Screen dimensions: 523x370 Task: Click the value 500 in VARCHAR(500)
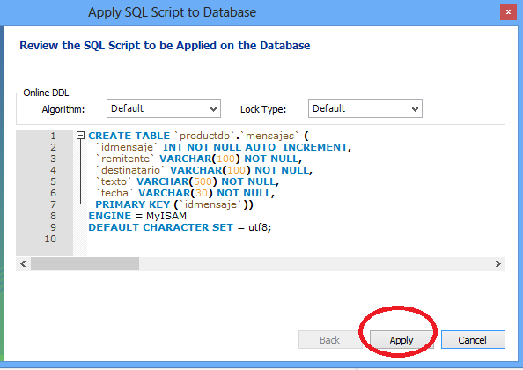203,181
